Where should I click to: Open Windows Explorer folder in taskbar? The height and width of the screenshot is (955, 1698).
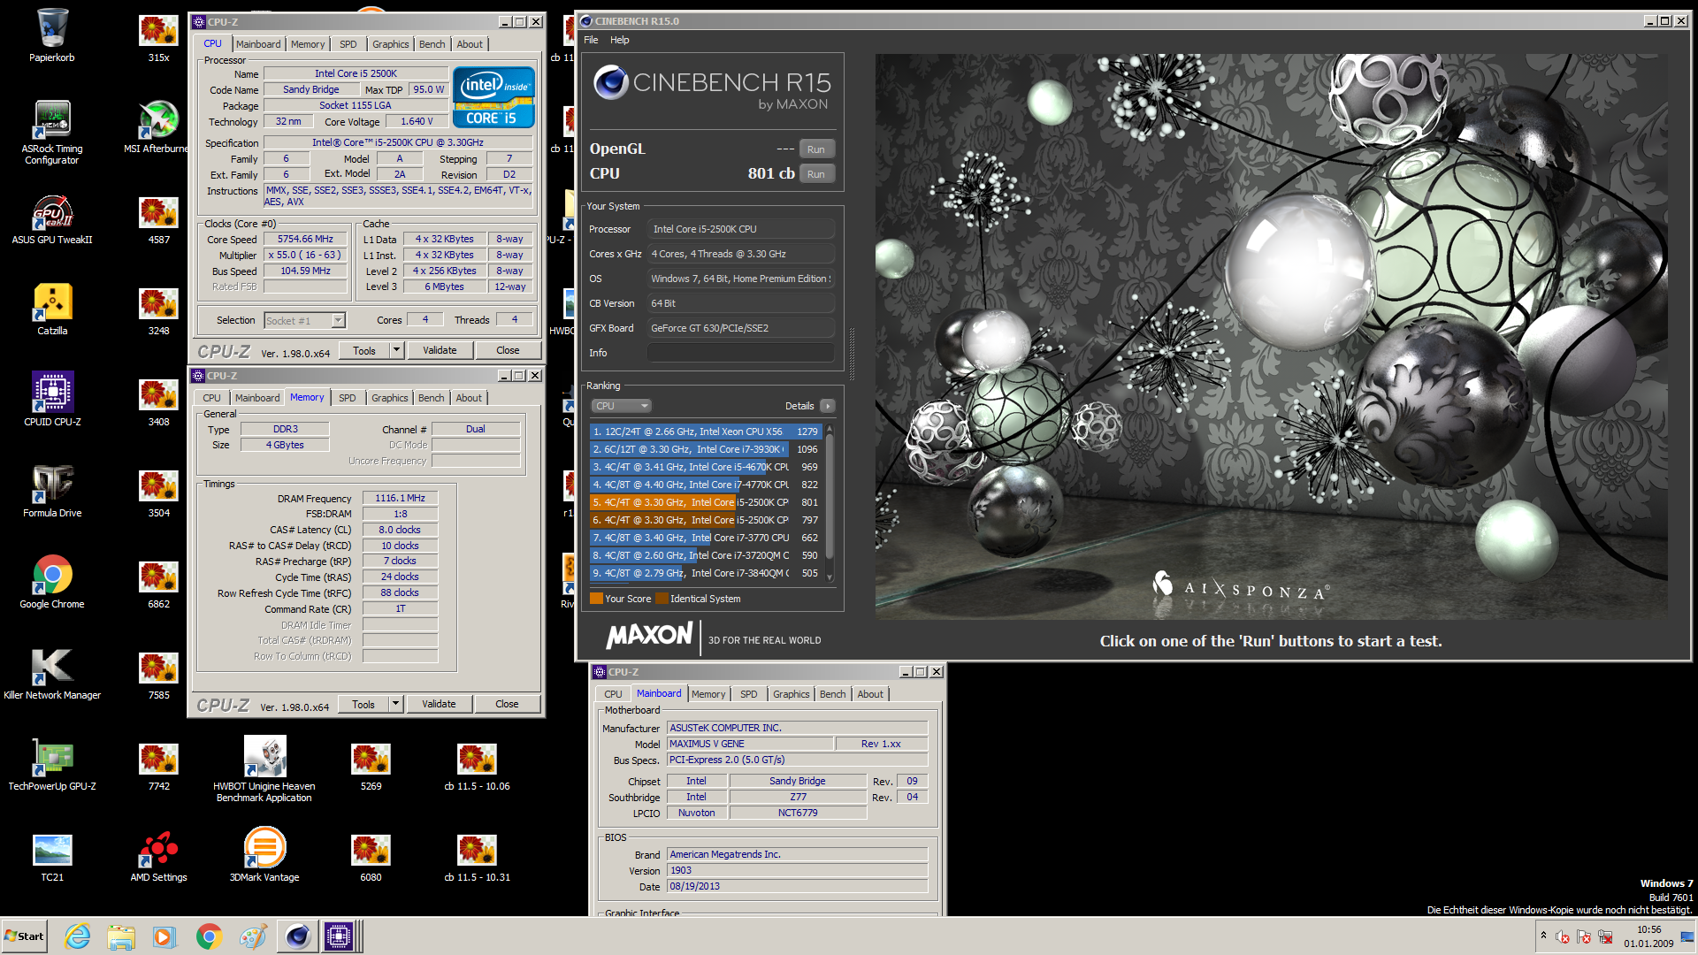[x=121, y=936]
